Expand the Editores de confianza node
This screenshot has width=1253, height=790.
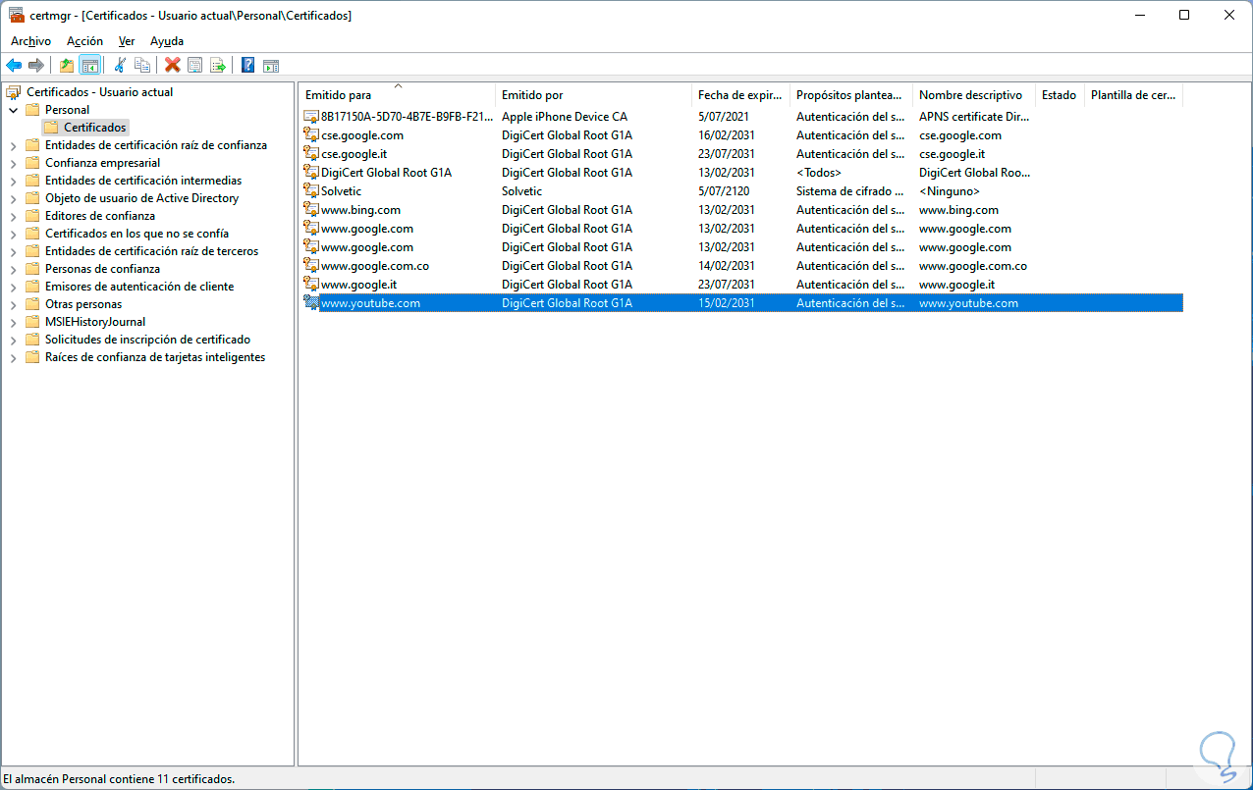14,216
